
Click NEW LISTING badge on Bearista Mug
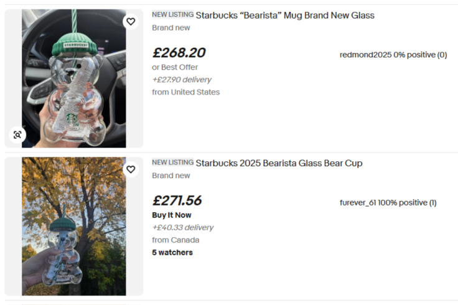pos(172,15)
